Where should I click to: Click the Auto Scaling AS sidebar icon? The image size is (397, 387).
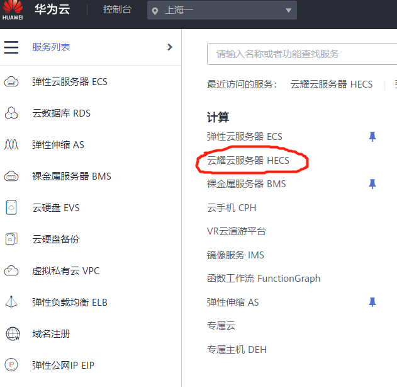[x=11, y=144]
